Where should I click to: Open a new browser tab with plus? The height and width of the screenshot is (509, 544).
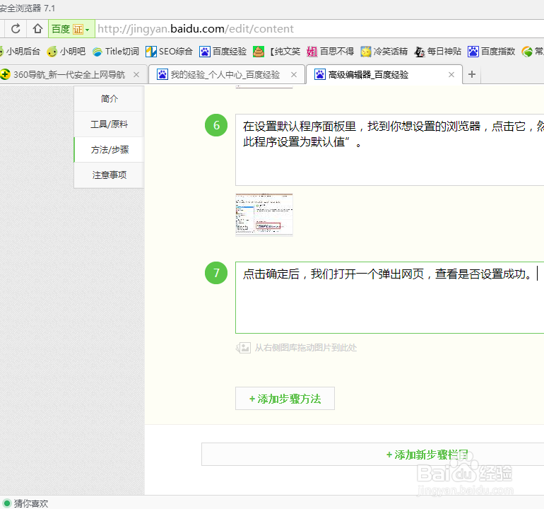tap(472, 74)
